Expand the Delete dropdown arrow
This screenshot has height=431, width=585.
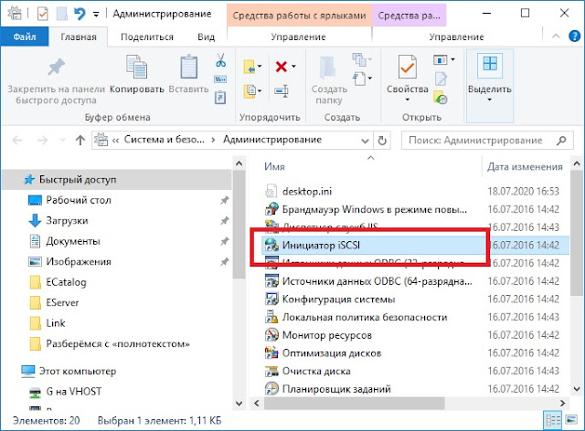(294, 67)
